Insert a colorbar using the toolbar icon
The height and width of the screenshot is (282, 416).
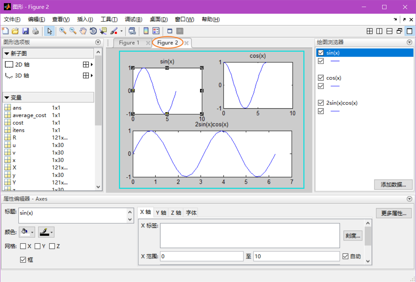click(x=146, y=31)
